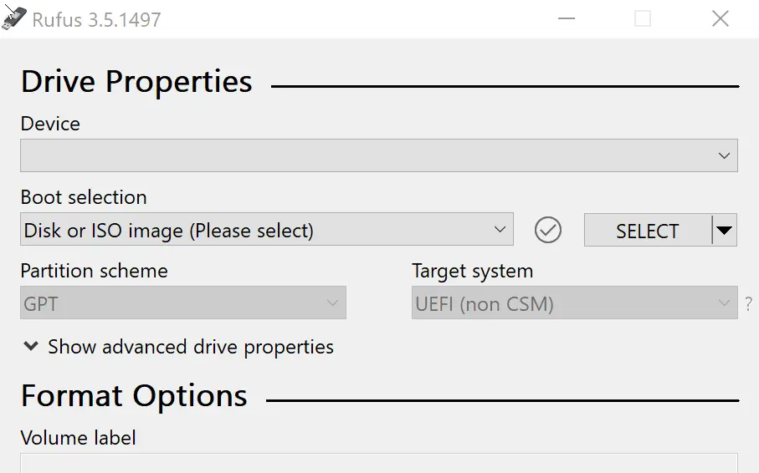Open the Boot selection combo box

click(266, 230)
